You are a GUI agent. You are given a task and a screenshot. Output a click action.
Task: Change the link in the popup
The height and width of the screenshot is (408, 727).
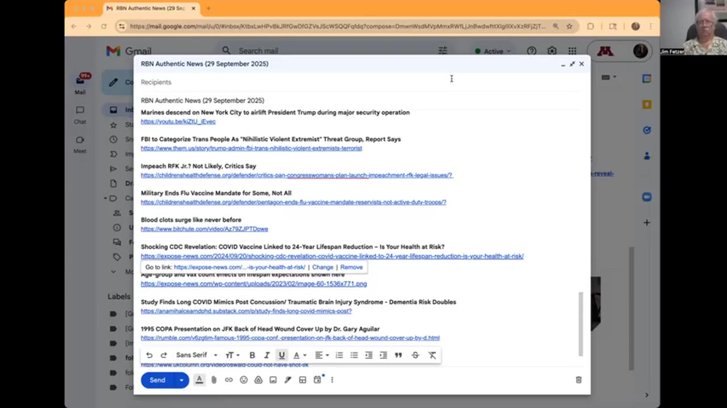click(x=323, y=267)
